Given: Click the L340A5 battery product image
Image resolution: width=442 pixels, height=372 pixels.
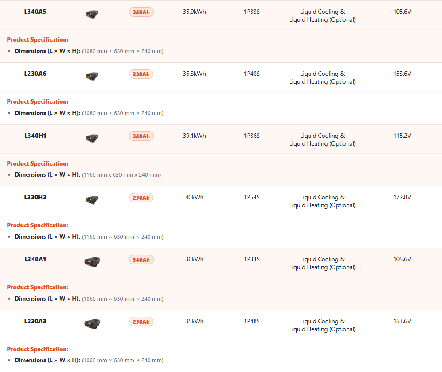Looking at the screenshot, I should click(x=92, y=14).
